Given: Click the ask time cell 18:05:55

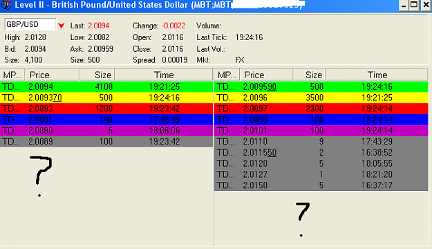Looking at the screenshot, I should [x=377, y=163].
